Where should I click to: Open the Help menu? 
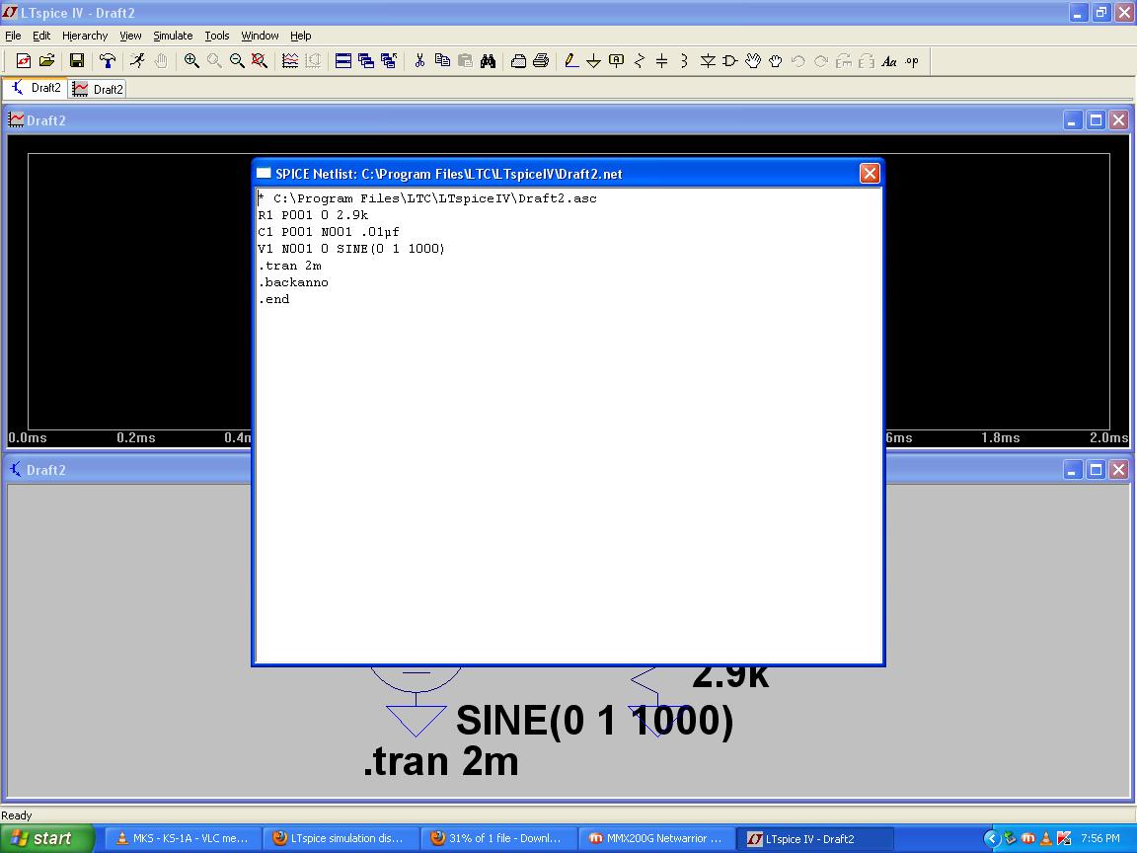tap(301, 36)
